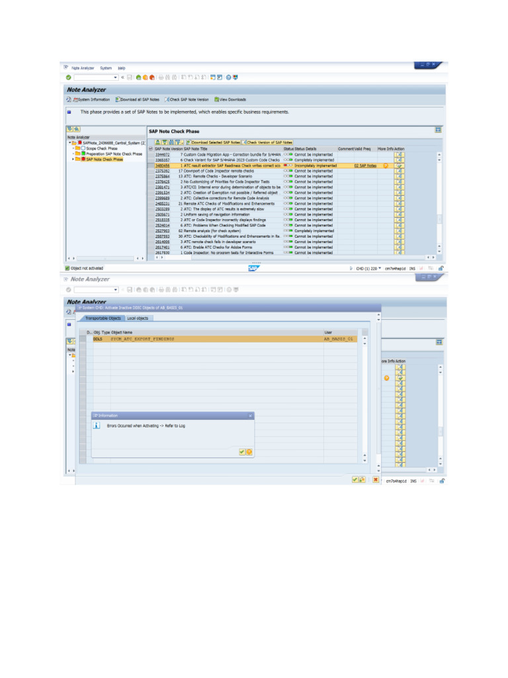
Task: Click the Print icon in standard toolbar
Action: click(x=161, y=77)
